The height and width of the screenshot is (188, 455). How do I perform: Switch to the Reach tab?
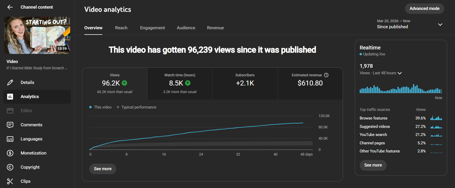pos(121,28)
